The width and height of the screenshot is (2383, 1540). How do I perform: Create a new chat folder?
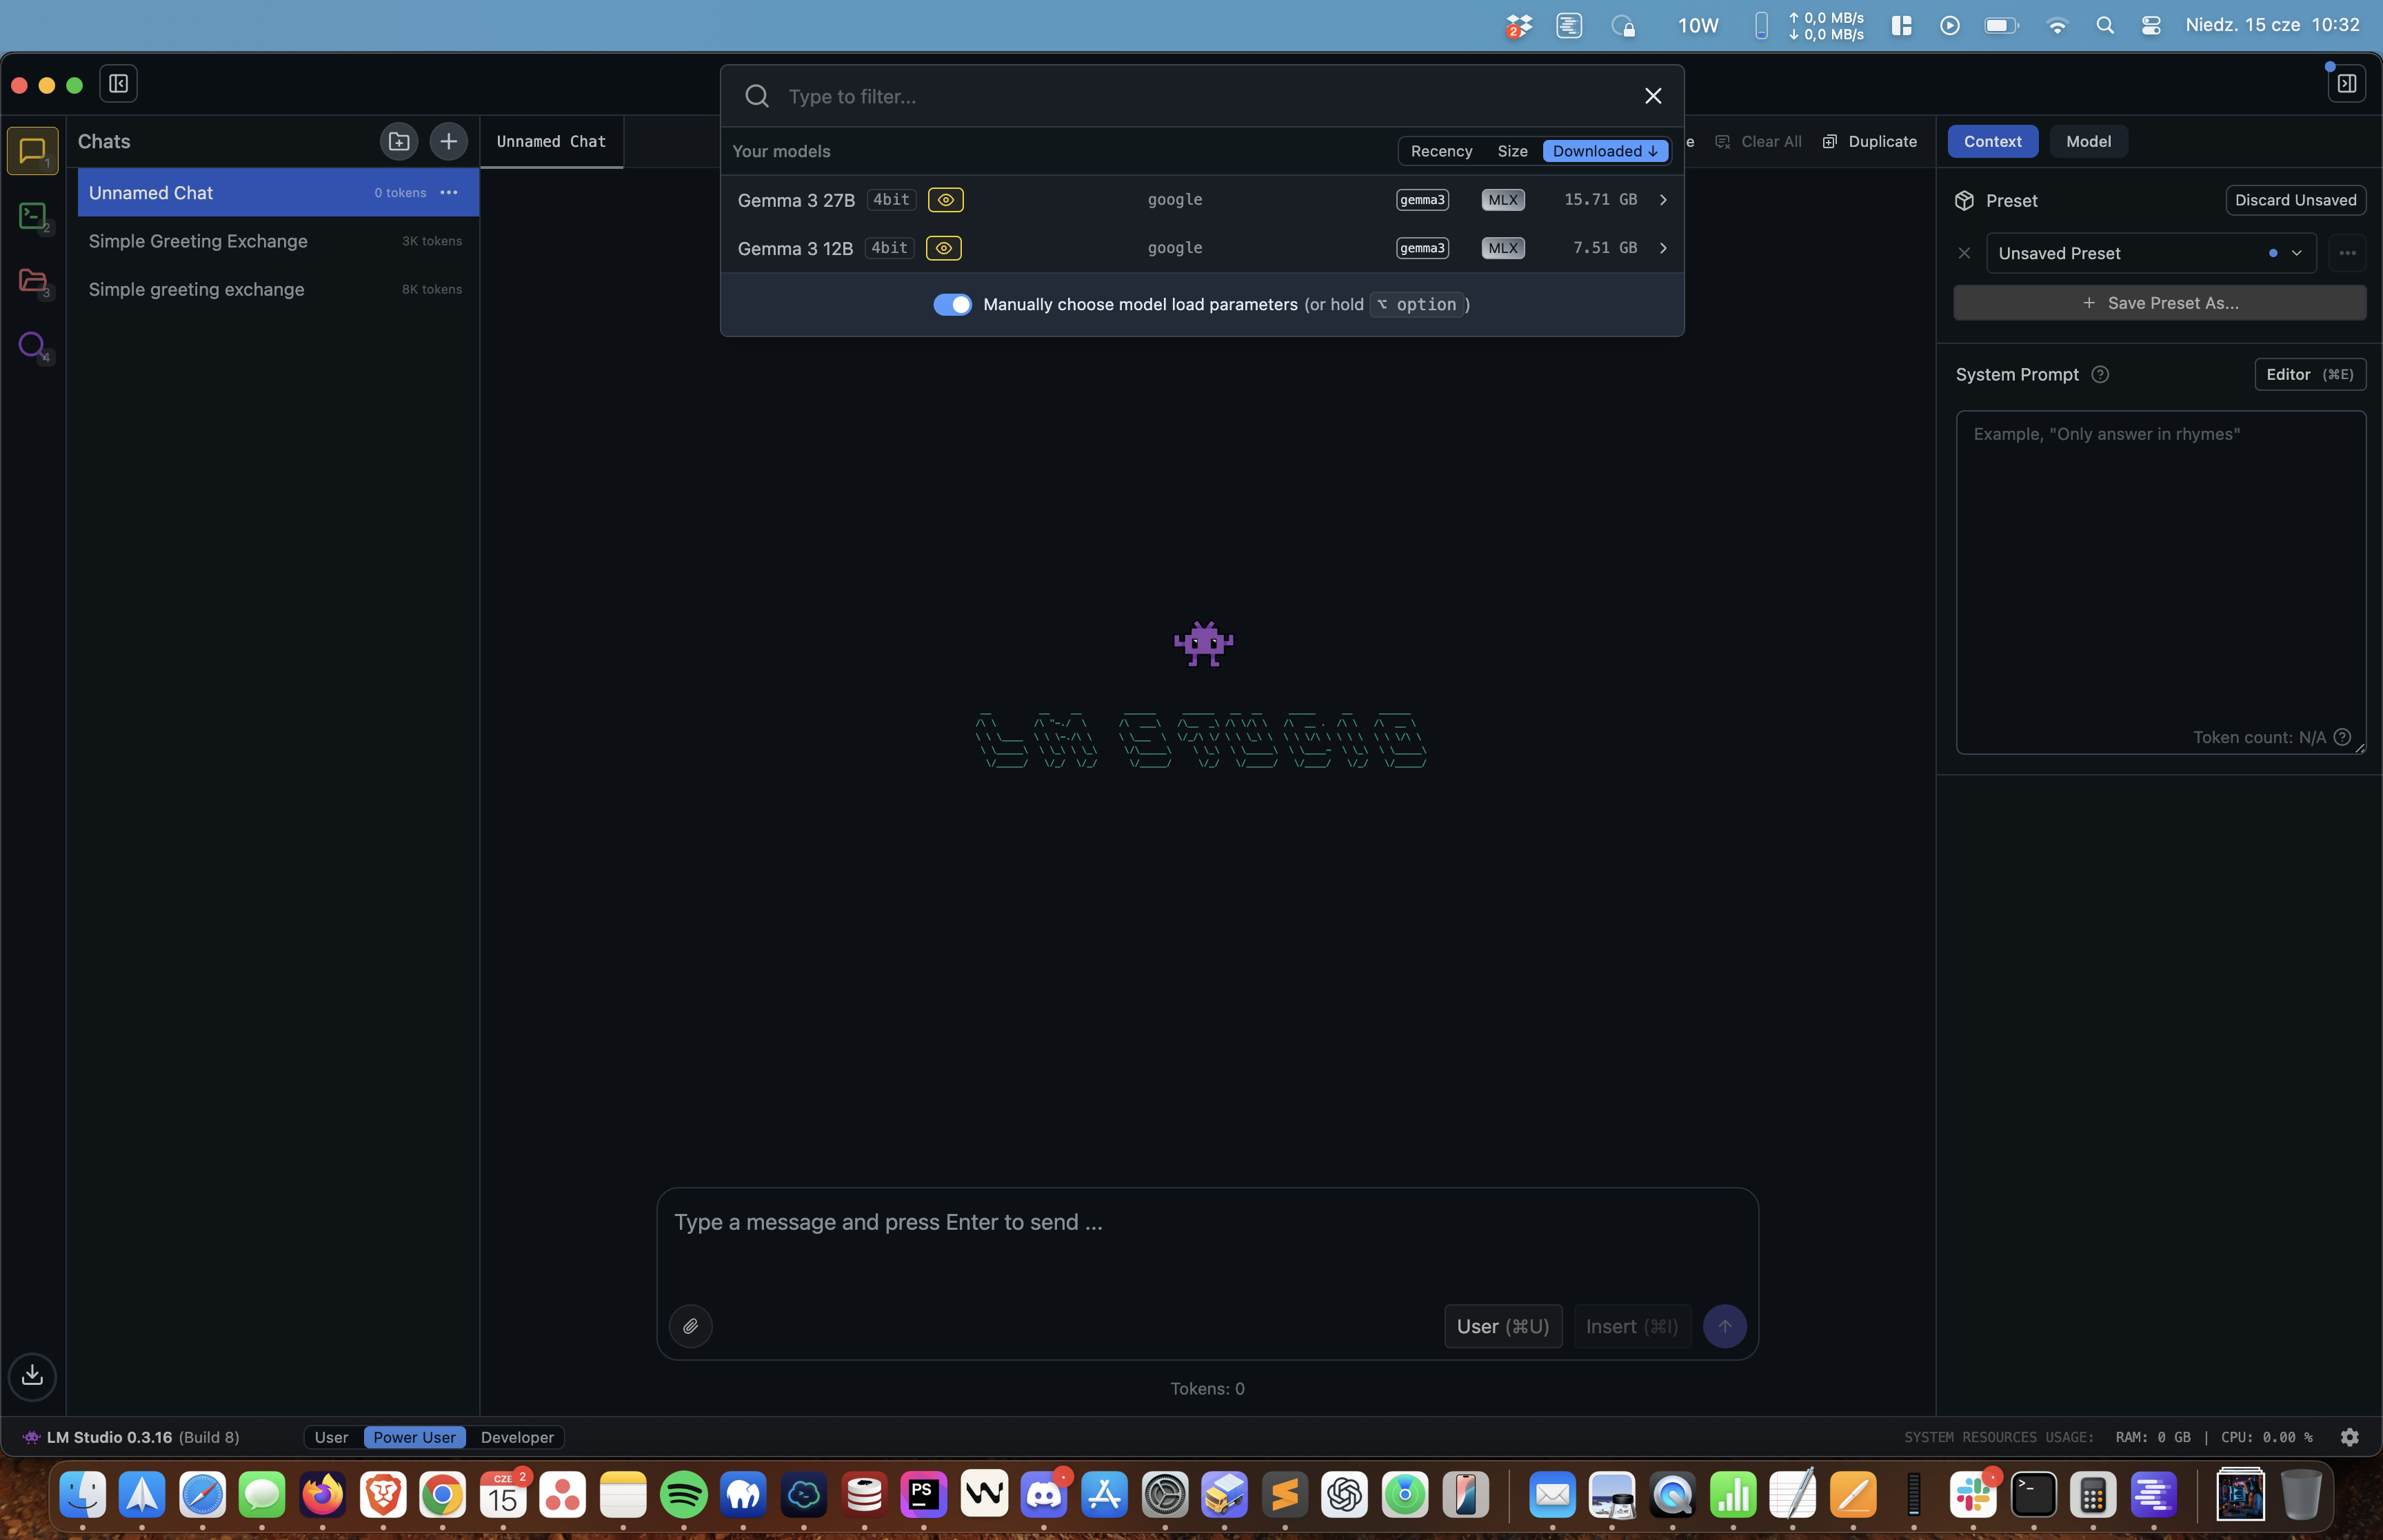coord(399,142)
